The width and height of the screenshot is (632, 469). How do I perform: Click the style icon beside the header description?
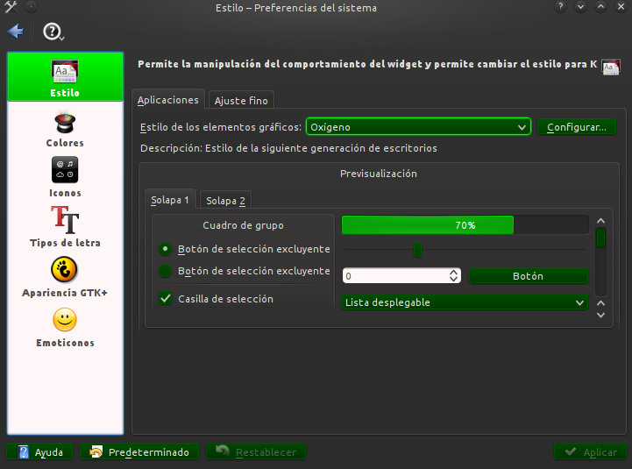tap(610, 67)
